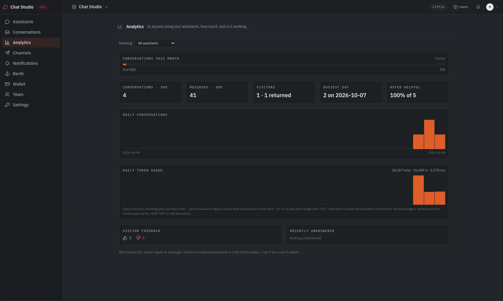Click the Analytics bar chart sidebar icon
Image resolution: width=503 pixels, height=301 pixels.
click(7, 42)
